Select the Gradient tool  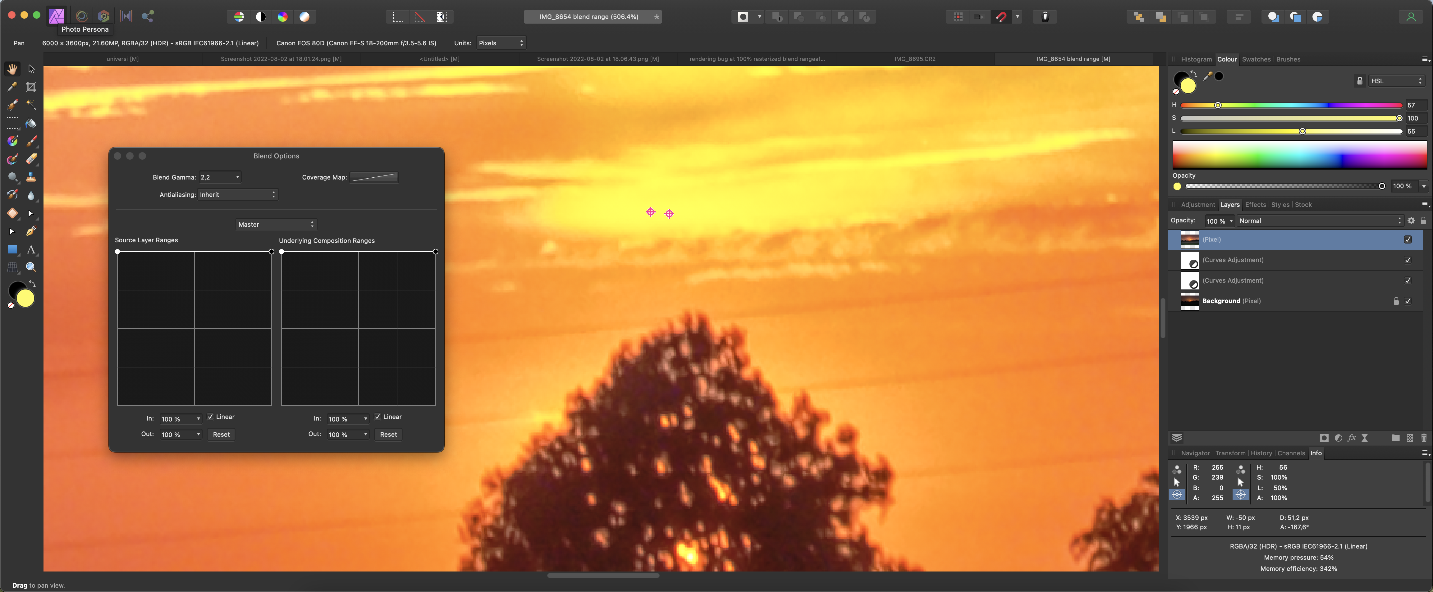[12, 141]
